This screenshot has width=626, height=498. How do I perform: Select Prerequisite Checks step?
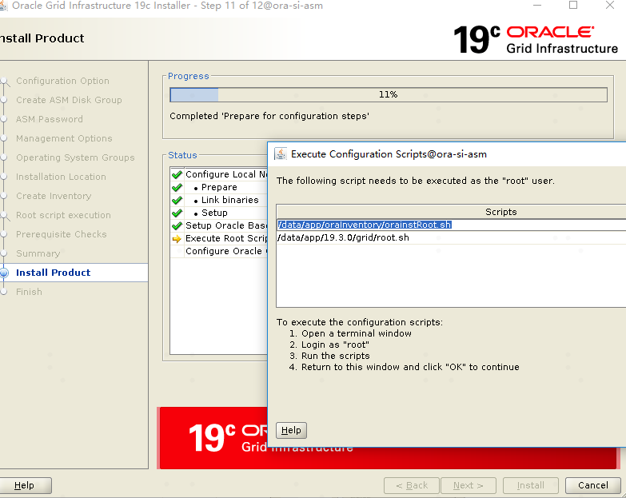point(62,234)
